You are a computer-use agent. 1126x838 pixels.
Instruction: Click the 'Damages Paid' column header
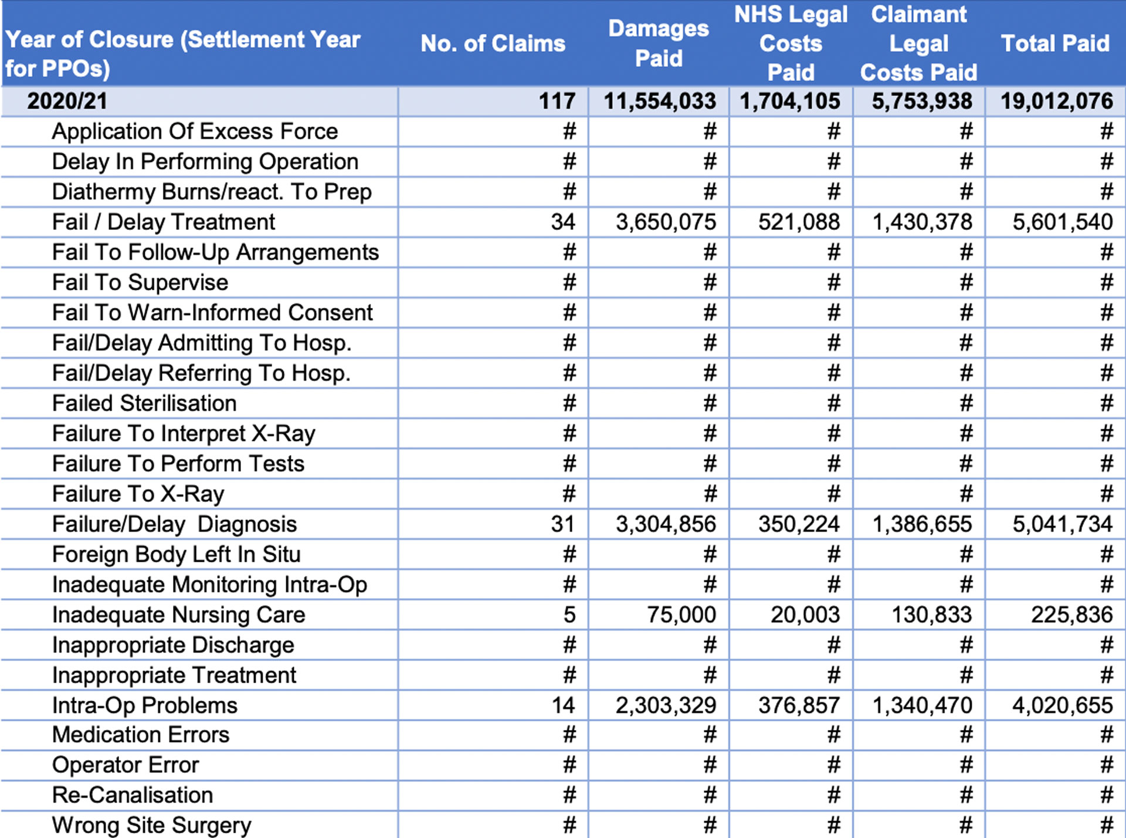pyautogui.click(x=659, y=43)
